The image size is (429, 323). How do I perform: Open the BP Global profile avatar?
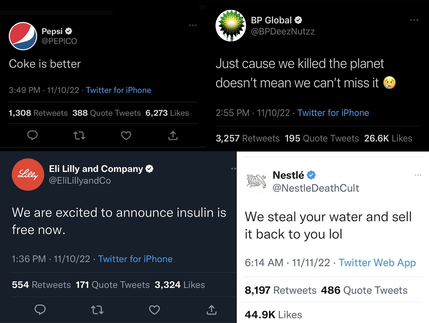(x=231, y=25)
